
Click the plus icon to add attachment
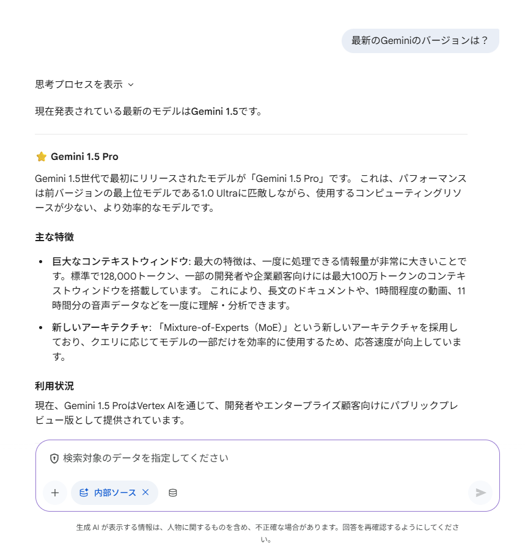coord(55,493)
